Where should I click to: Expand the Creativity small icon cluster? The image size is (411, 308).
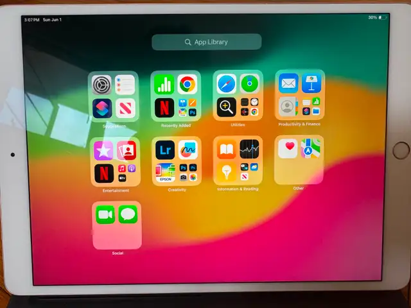(x=188, y=173)
